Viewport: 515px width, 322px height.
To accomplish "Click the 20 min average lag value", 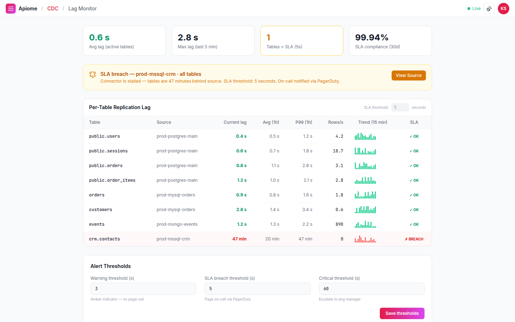I will click(x=272, y=239).
